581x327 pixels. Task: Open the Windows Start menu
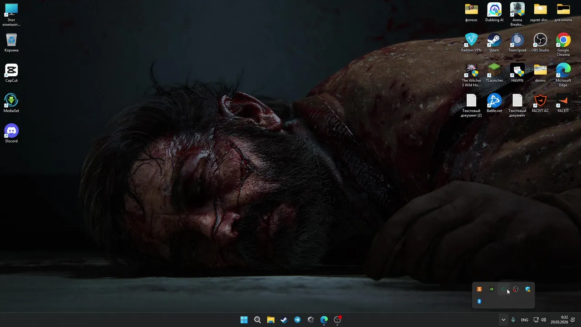coord(244,320)
